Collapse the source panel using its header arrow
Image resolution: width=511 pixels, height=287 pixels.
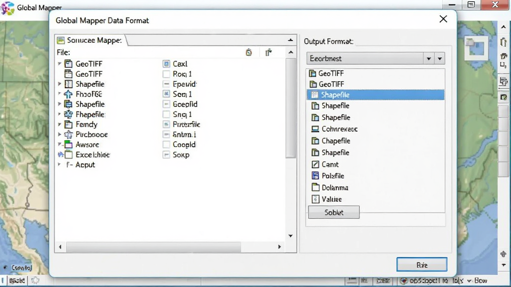290,40
